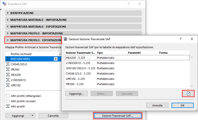Click the import sections icon button

tap(188, 93)
